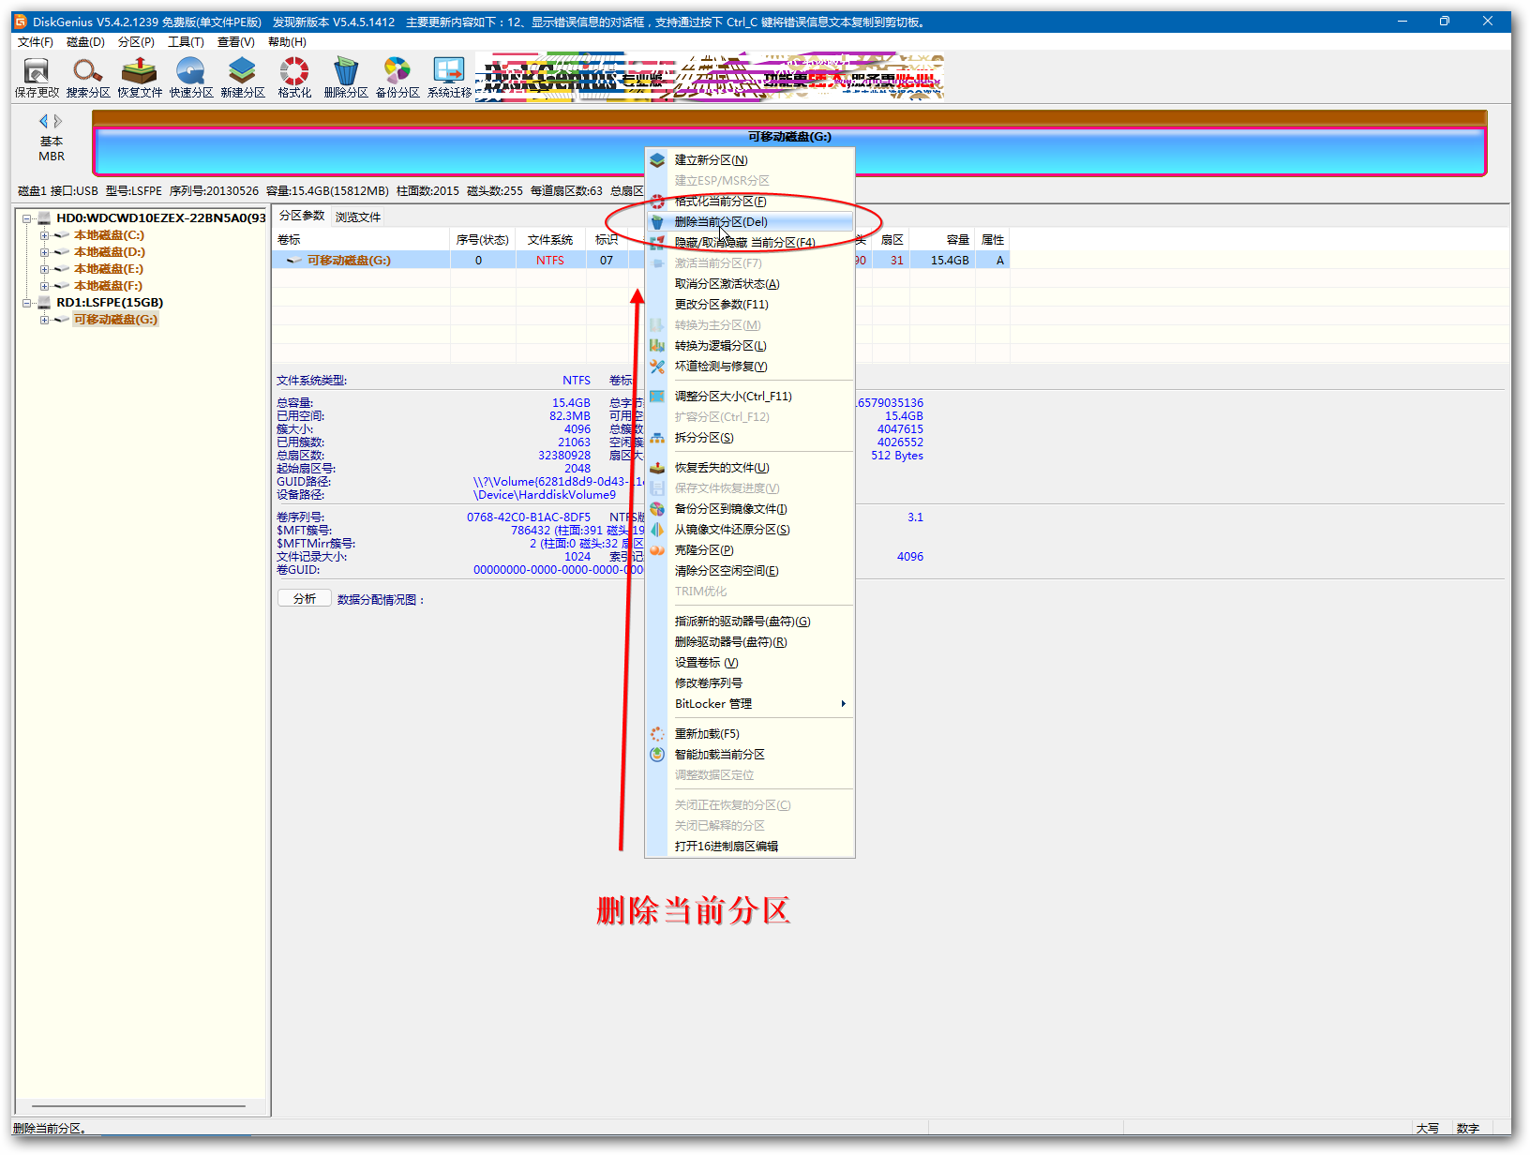Choose 隐藏/取消隐藏 当前分区(F4)
Viewport: 1530px width, 1155px height.
click(750, 243)
